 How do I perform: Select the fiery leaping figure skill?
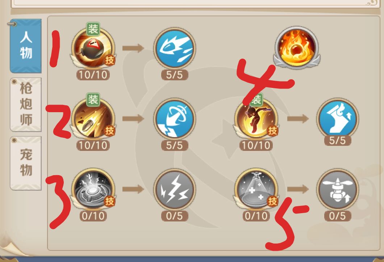click(x=256, y=119)
